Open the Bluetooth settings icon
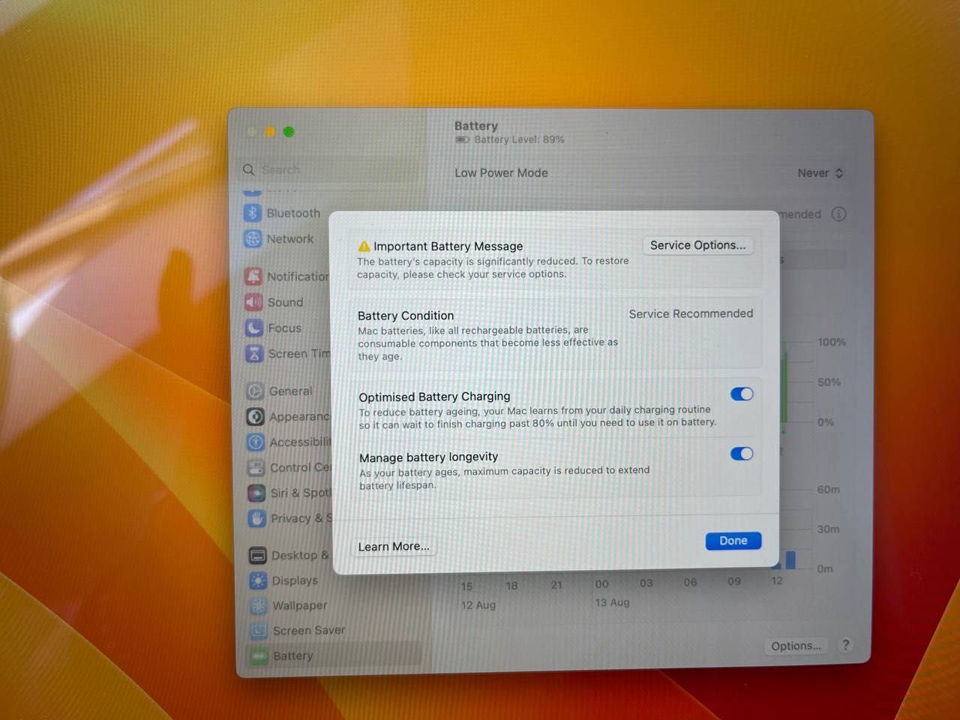This screenshot has height=720, width=960. [253, 213]
